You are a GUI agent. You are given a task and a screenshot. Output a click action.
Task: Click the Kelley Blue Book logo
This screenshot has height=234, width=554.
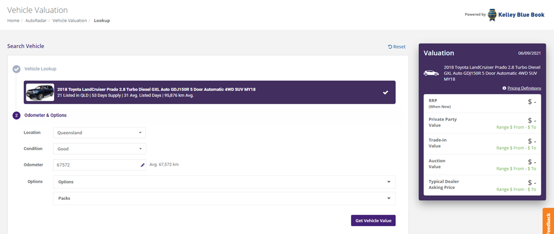pyautogui.click(x=516, y=15)
